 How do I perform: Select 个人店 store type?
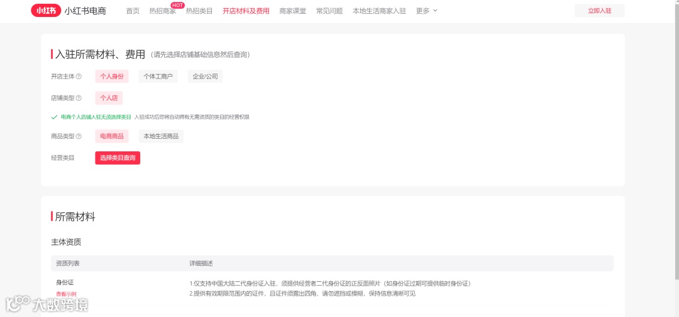tap(109, 98)
